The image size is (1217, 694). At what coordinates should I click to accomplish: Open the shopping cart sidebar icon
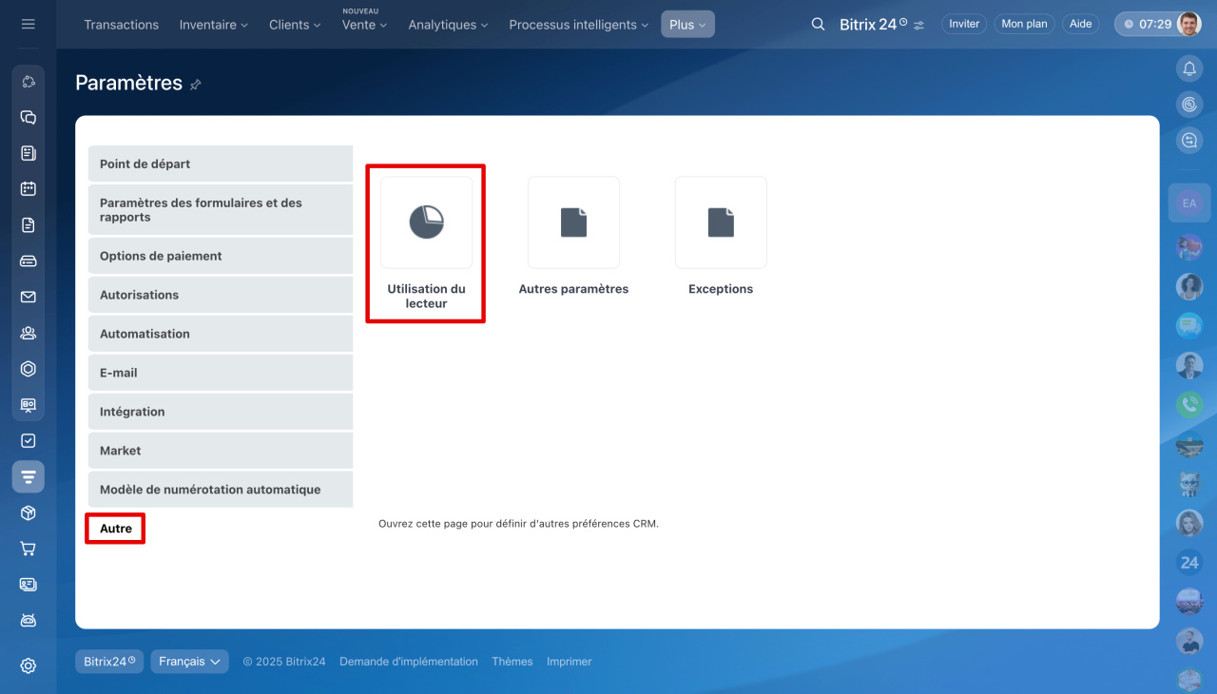tap(29, 549)
